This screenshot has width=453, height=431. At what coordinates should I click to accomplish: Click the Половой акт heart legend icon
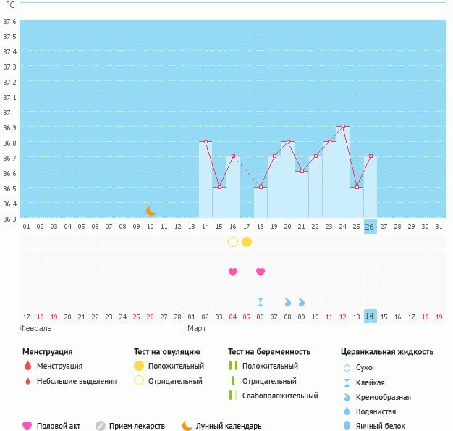click(27, 426)
